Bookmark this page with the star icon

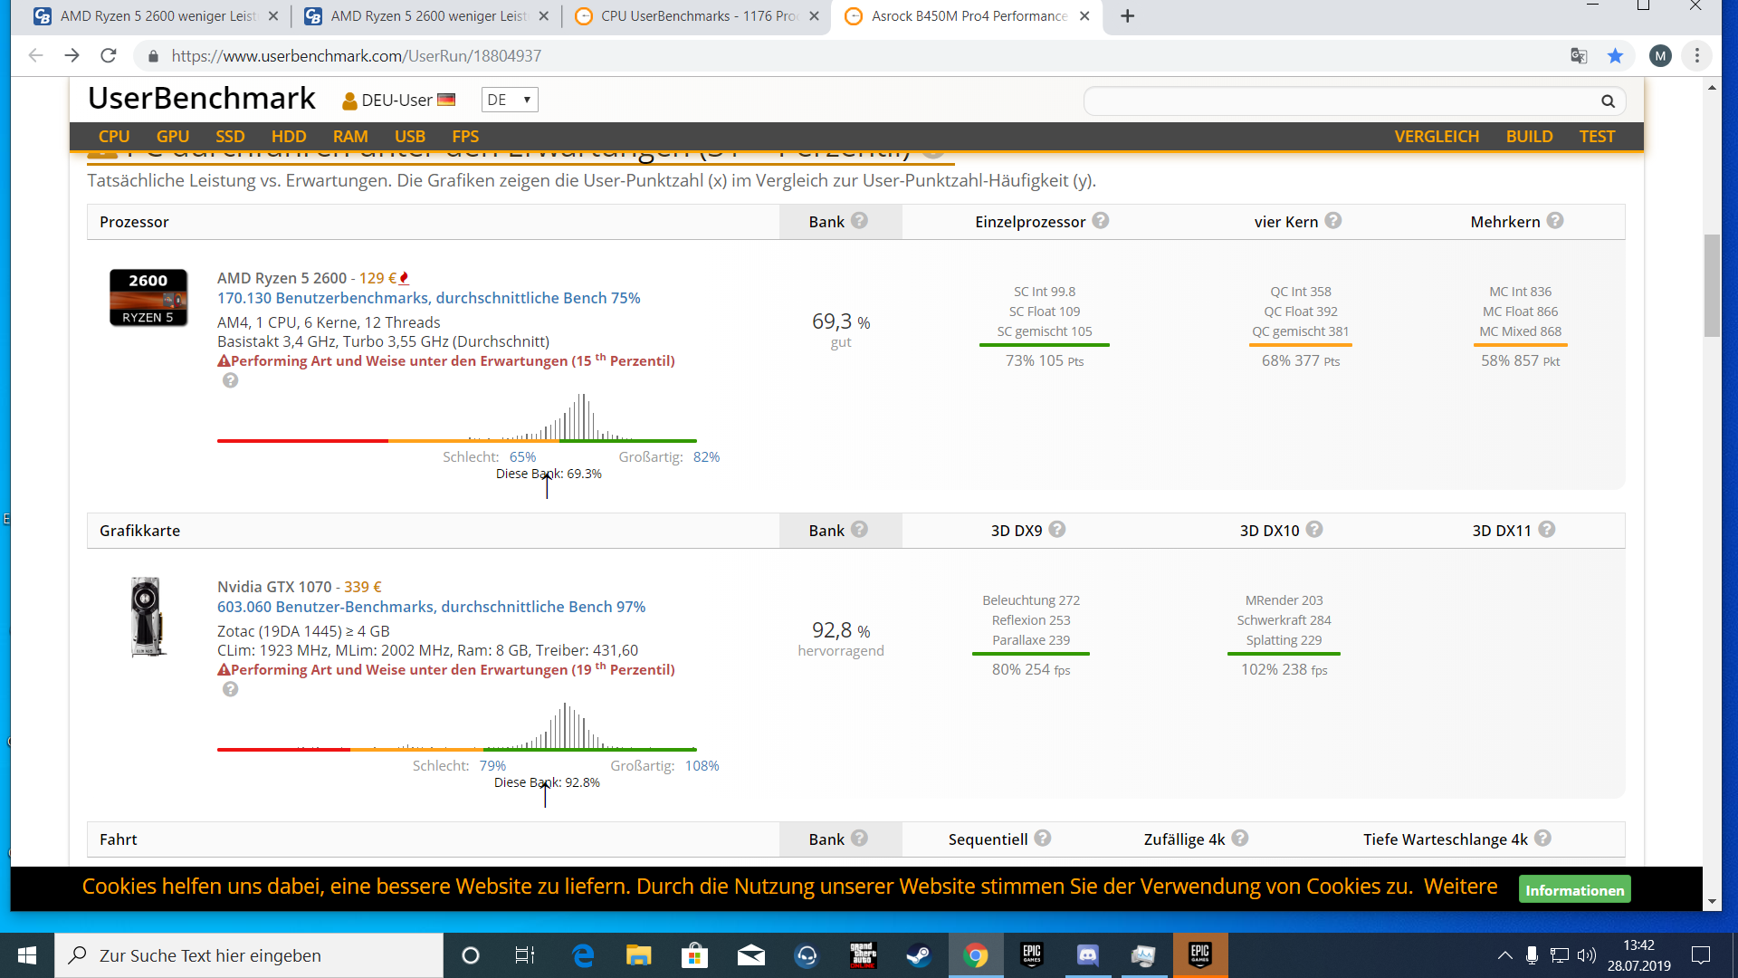tap(1615, 56)
